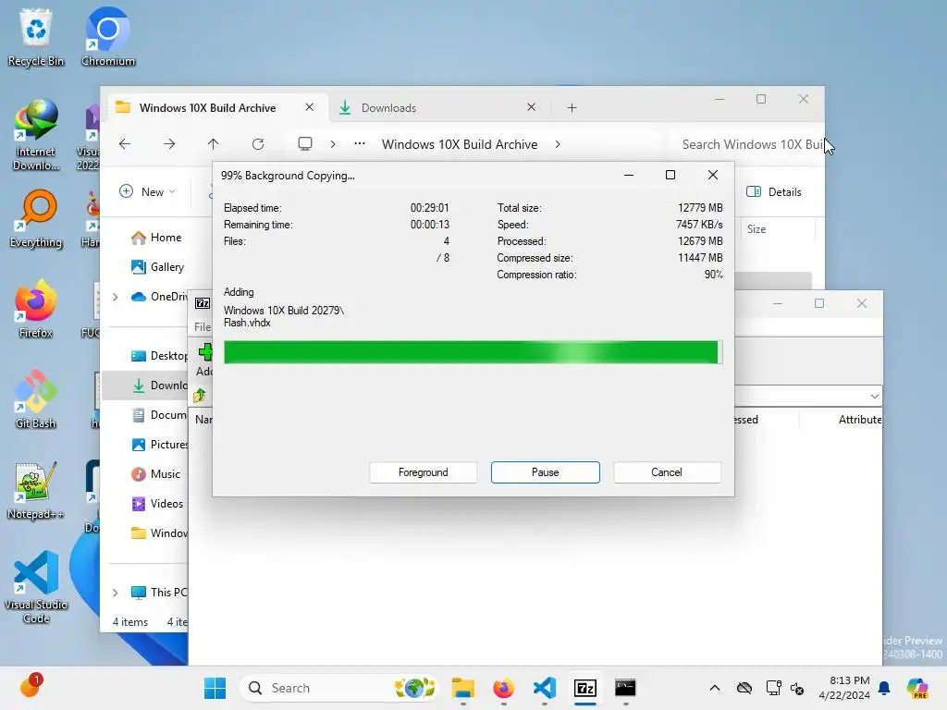Viewport: 947px width, 710px height.
Task: Select Home in the navigation pane
Action: point(156,238)
